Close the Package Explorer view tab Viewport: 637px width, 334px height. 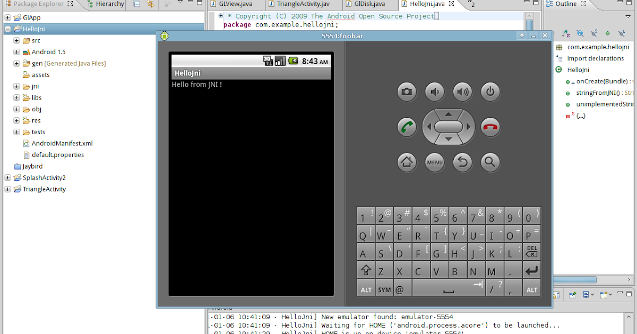coord(70,4)
